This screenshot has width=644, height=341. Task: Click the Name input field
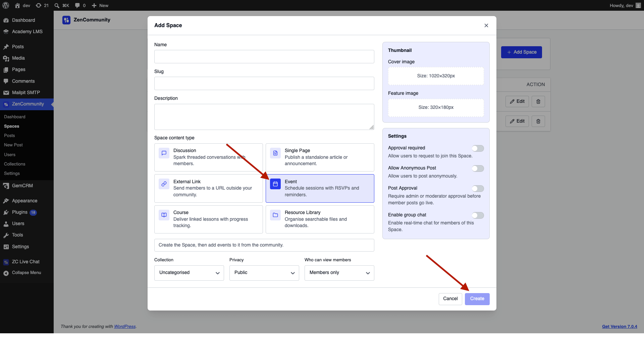(264, 57)
